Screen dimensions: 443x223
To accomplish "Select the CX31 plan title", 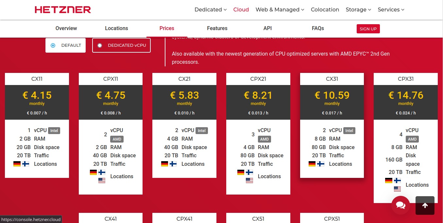I will click(332, 79).
